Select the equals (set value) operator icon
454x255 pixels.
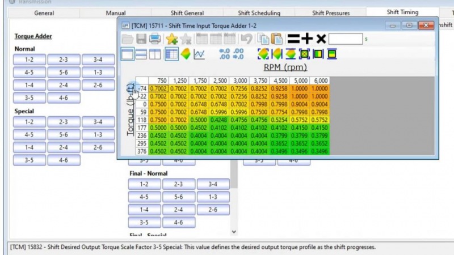coord(293,39)
